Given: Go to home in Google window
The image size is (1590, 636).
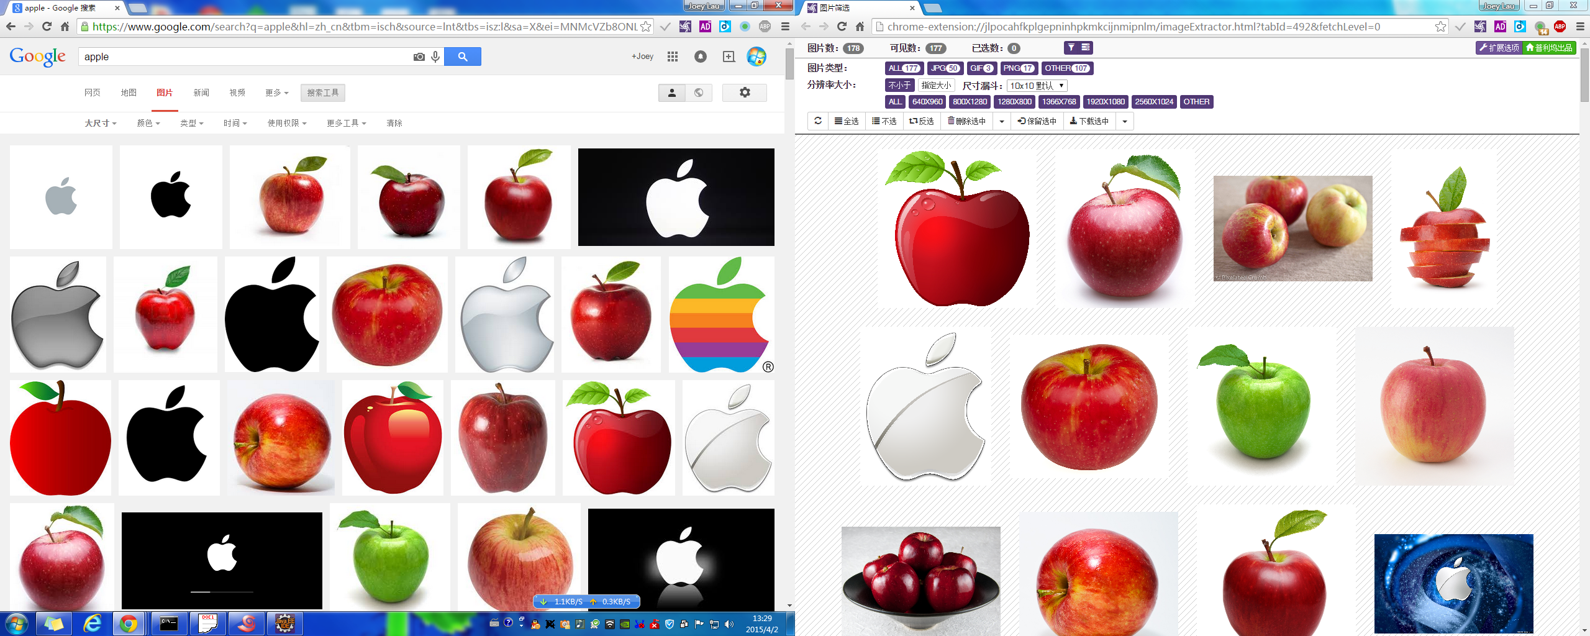Looking at the screenshot, I should 65,26.
